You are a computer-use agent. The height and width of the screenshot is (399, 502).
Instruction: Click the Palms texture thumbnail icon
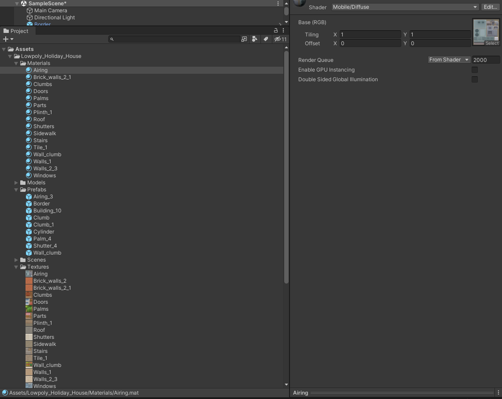tap(29, 309)
